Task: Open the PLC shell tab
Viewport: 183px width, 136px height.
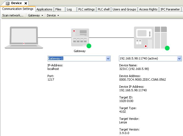Action: point(104,9)
